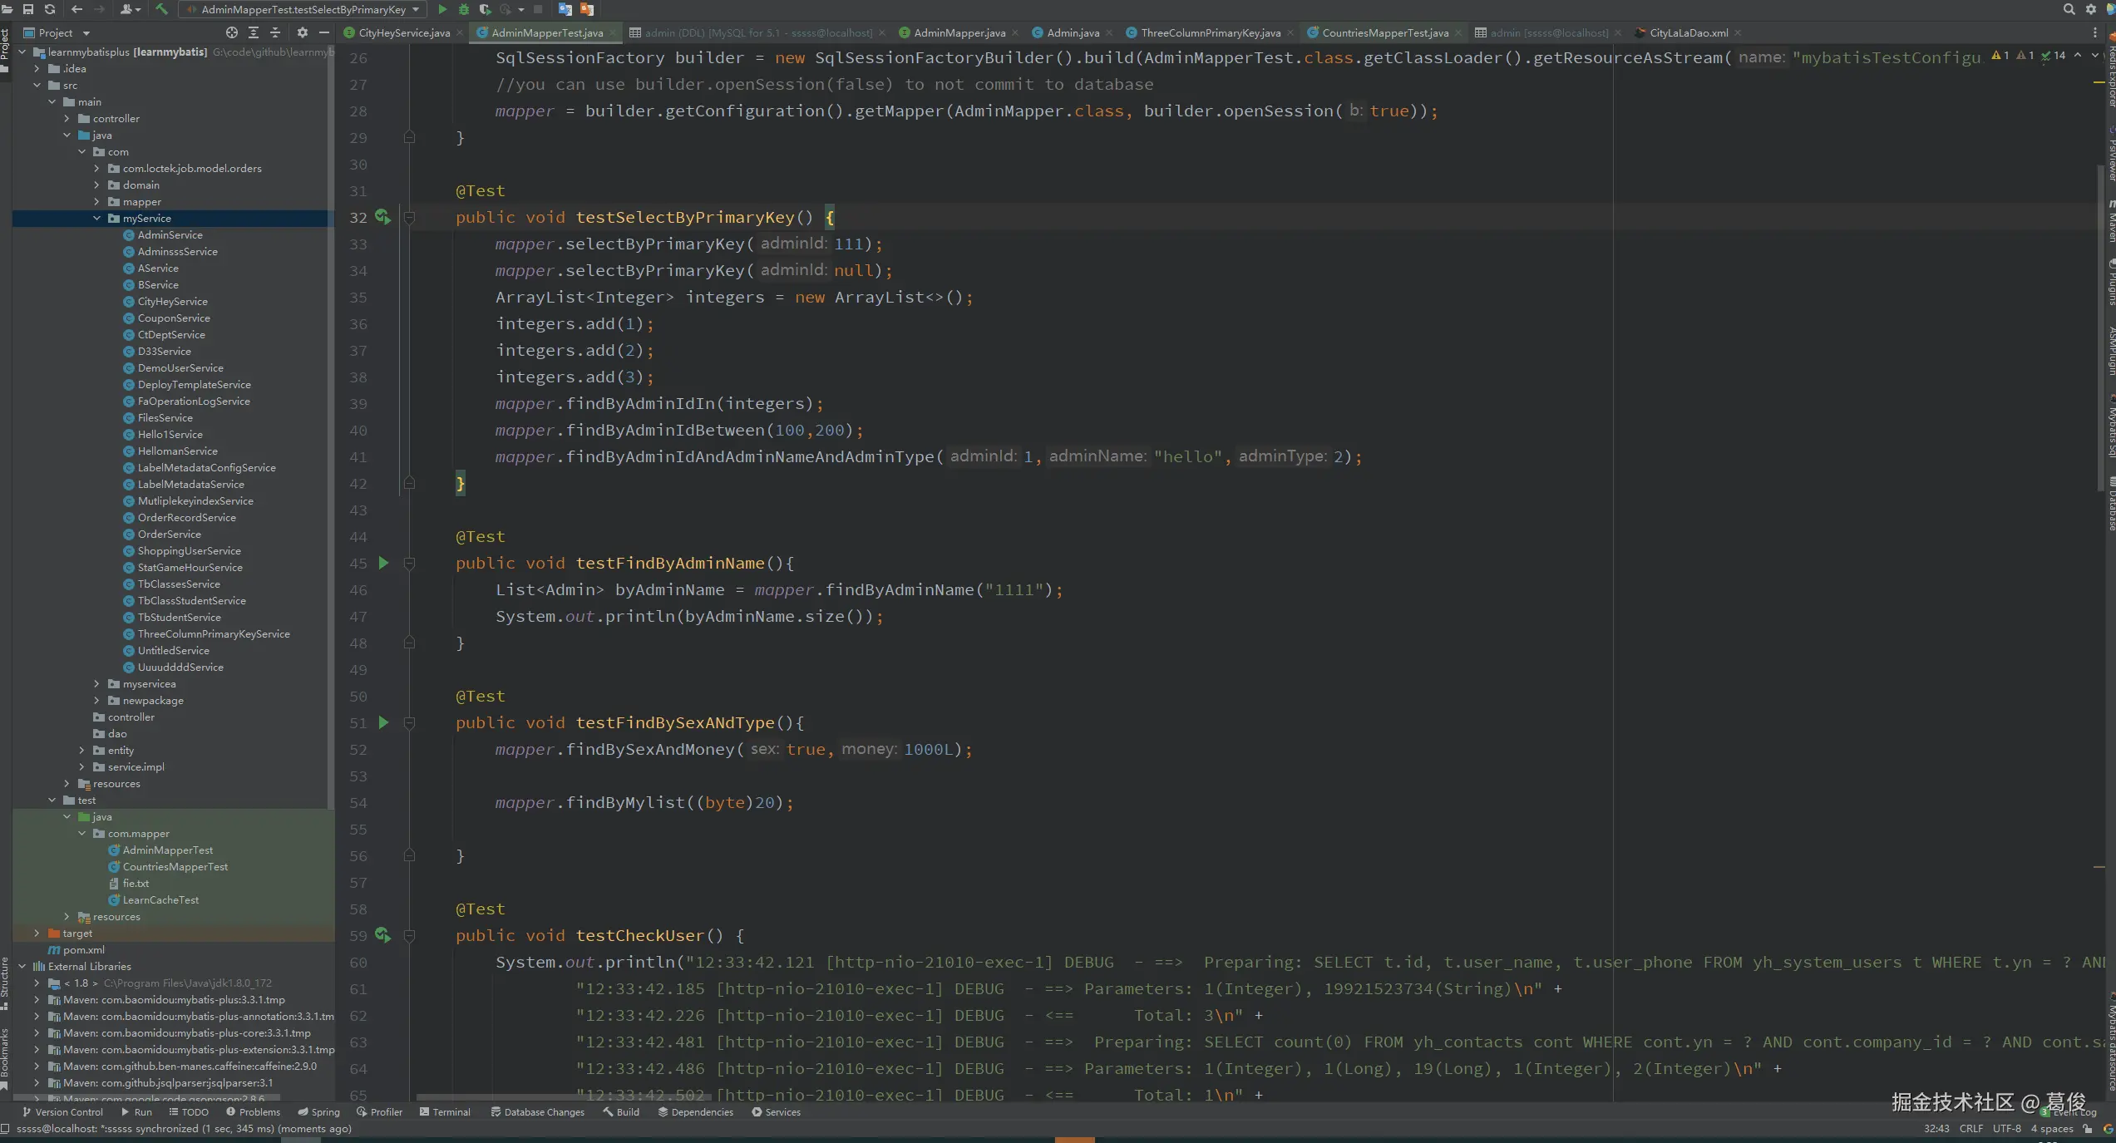Screen dimensions: 2116x1143
Task: Build the project with the hammer icon
Action: [163, 9]
